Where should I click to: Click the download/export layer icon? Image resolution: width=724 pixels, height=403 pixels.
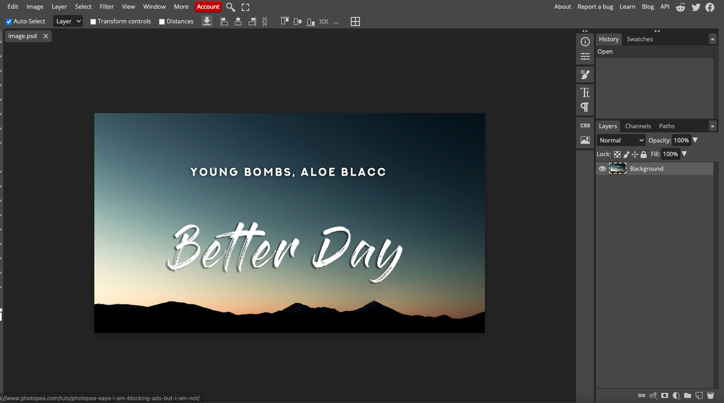207,21
